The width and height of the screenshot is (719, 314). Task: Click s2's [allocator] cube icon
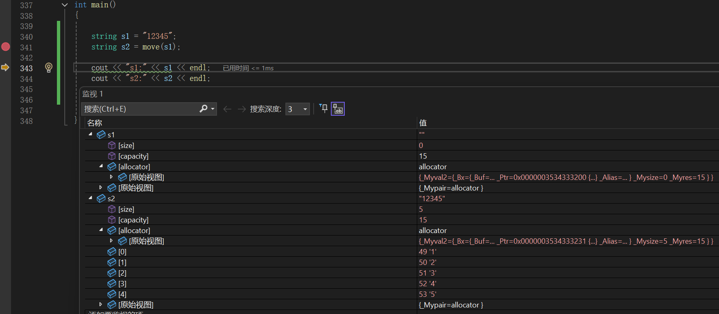112,230
